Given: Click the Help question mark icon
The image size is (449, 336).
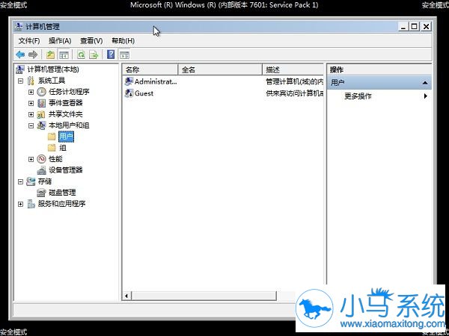Looking at the screenshot, I should 111,55.
